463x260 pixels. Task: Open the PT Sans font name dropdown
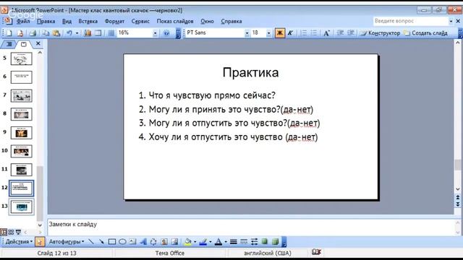247,33
